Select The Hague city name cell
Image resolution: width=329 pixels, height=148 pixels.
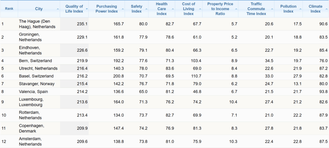(37, 24)
